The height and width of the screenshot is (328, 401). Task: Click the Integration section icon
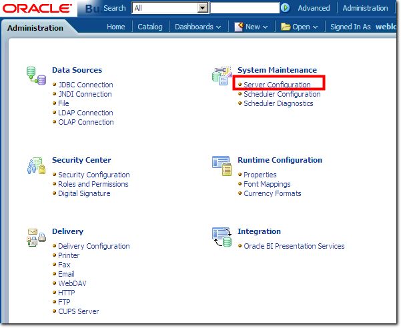(221, 237)
